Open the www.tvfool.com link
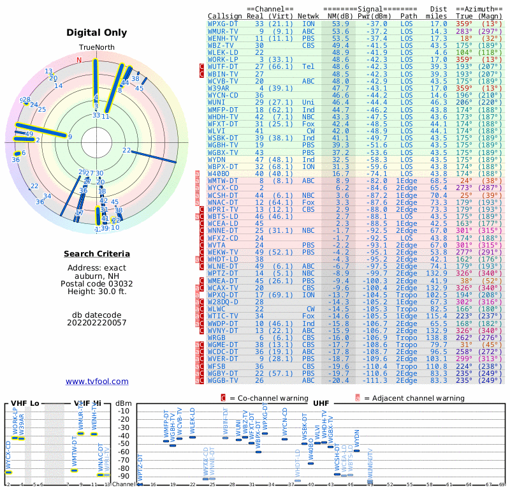Viewport: 510px width, 490px height. pos(97,382)
